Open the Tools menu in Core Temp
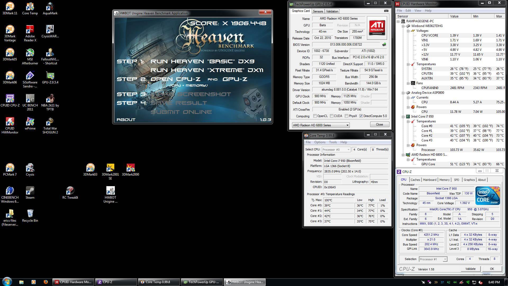The width and height of the screenshot is (508, 286). 333,142
